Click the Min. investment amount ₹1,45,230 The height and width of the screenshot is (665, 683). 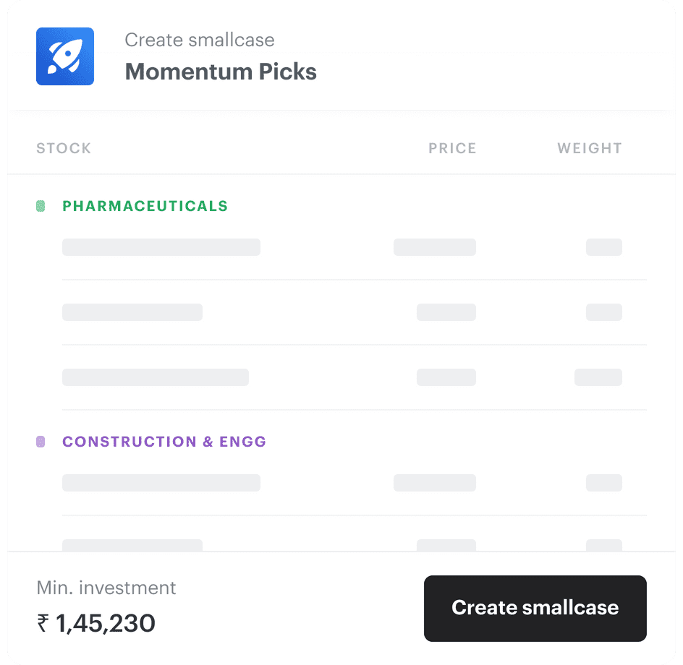96,622
